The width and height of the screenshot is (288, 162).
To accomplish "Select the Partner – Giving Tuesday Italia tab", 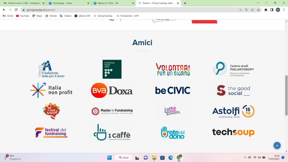I will coord(158,3).
